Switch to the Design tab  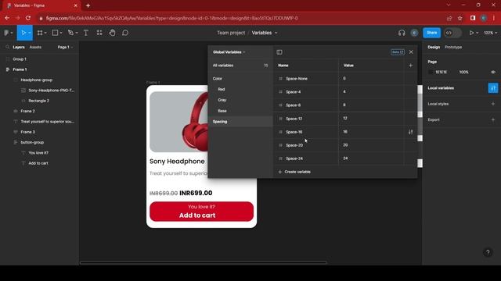(x=434, y=47)
